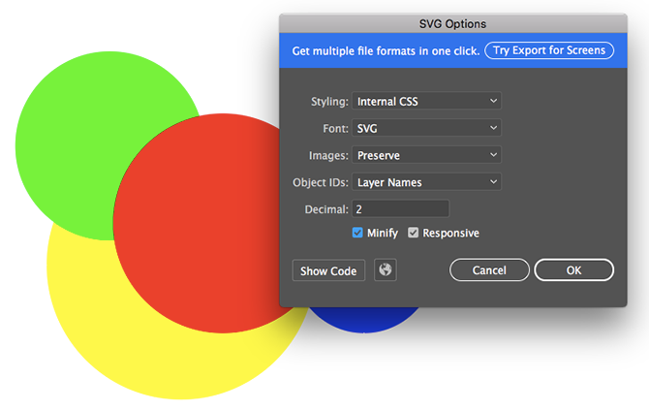Select the blue circle shape

point(368,320)
